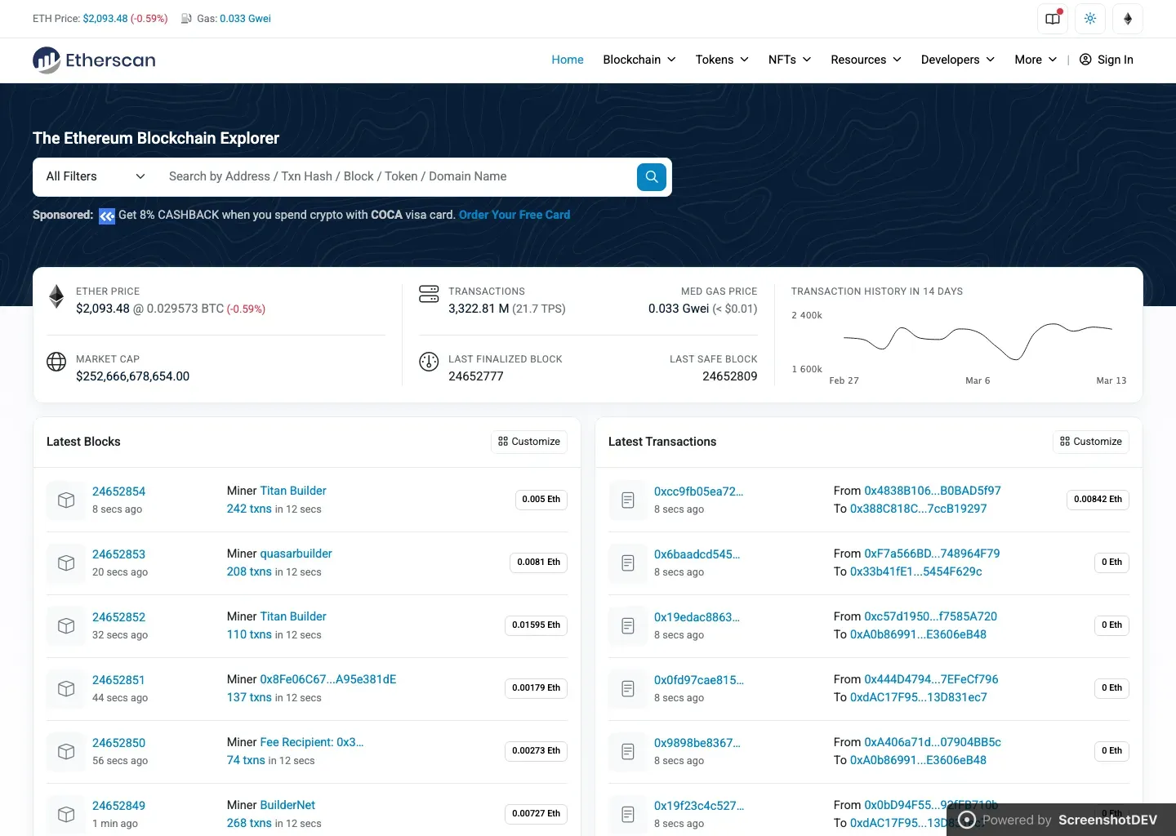Customize the Latest Blocks panel
The image size is (1176, 836).
point(529,442)
